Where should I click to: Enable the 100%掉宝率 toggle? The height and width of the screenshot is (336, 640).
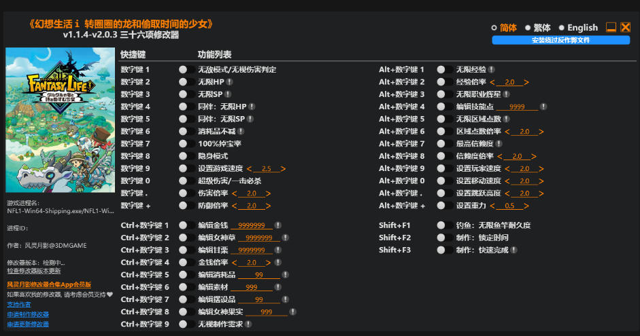186,144
